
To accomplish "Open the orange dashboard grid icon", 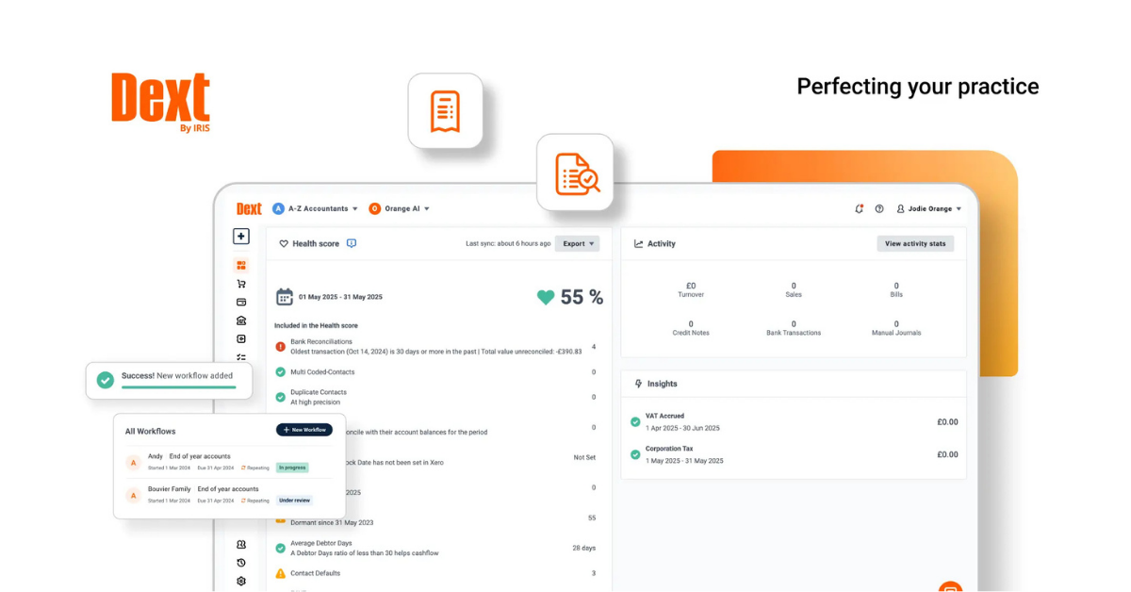I will [x=241, y=266].
